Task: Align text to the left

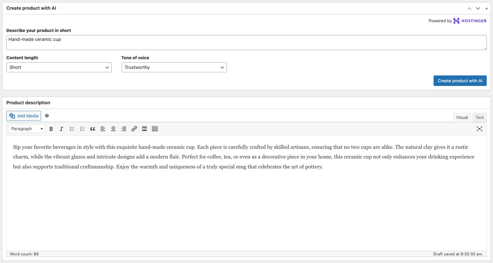Action: click(103, 128)
